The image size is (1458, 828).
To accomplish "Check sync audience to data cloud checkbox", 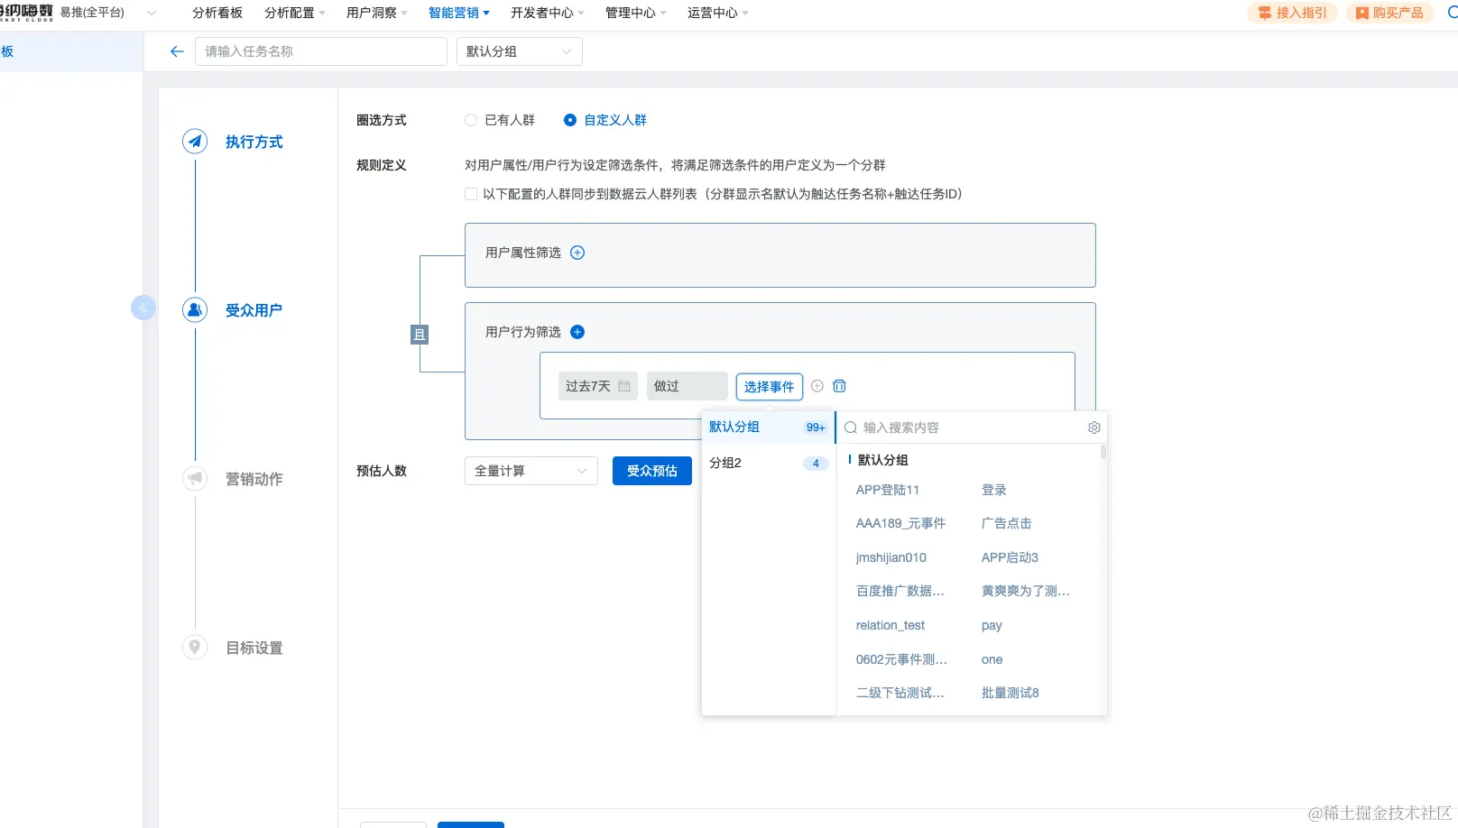I will 471,194.
